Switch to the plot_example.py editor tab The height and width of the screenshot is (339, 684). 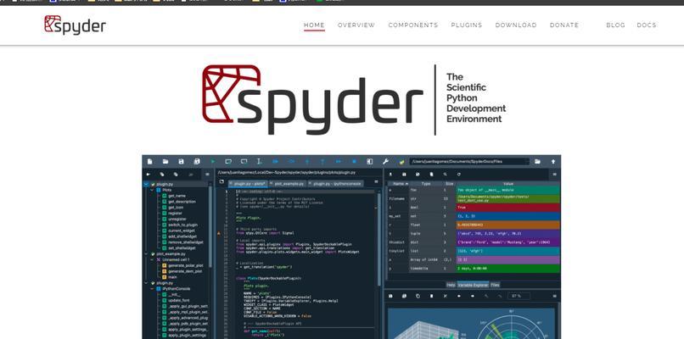coord(288,183)
